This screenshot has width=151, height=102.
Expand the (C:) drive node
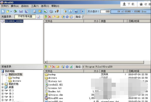click(2, 90)
